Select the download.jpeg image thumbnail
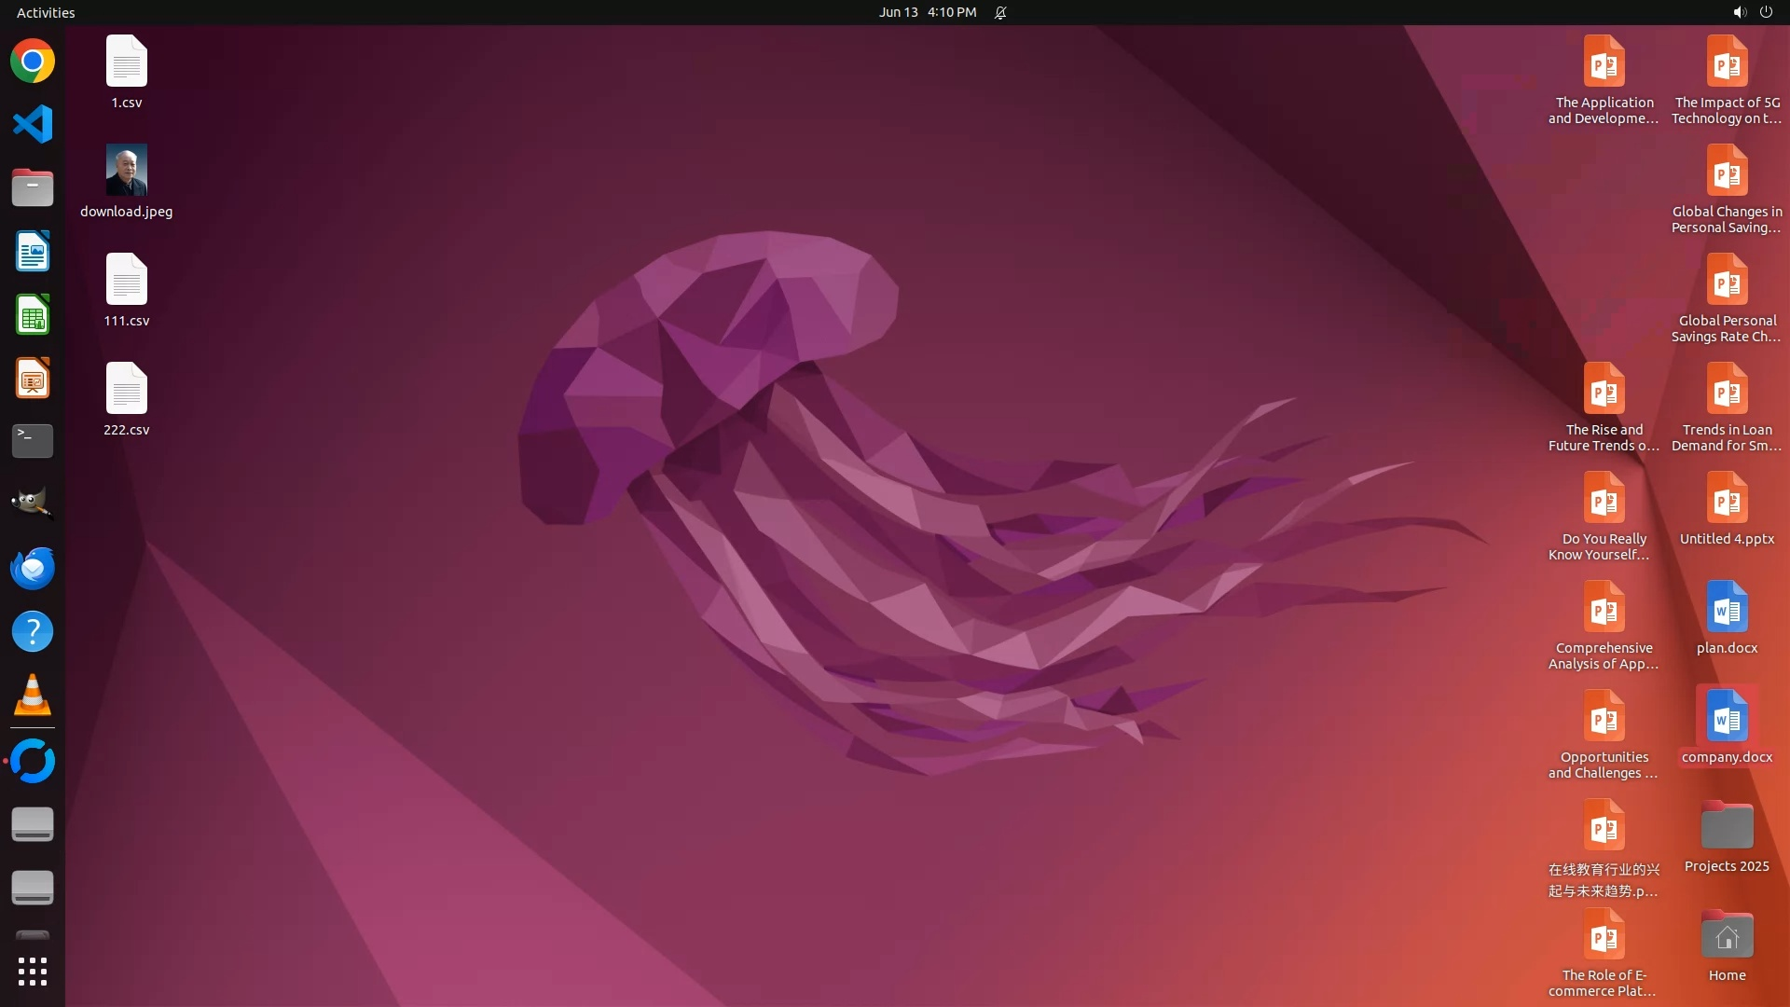This screenshot has width=1790, height=1007. pos(127,171)
